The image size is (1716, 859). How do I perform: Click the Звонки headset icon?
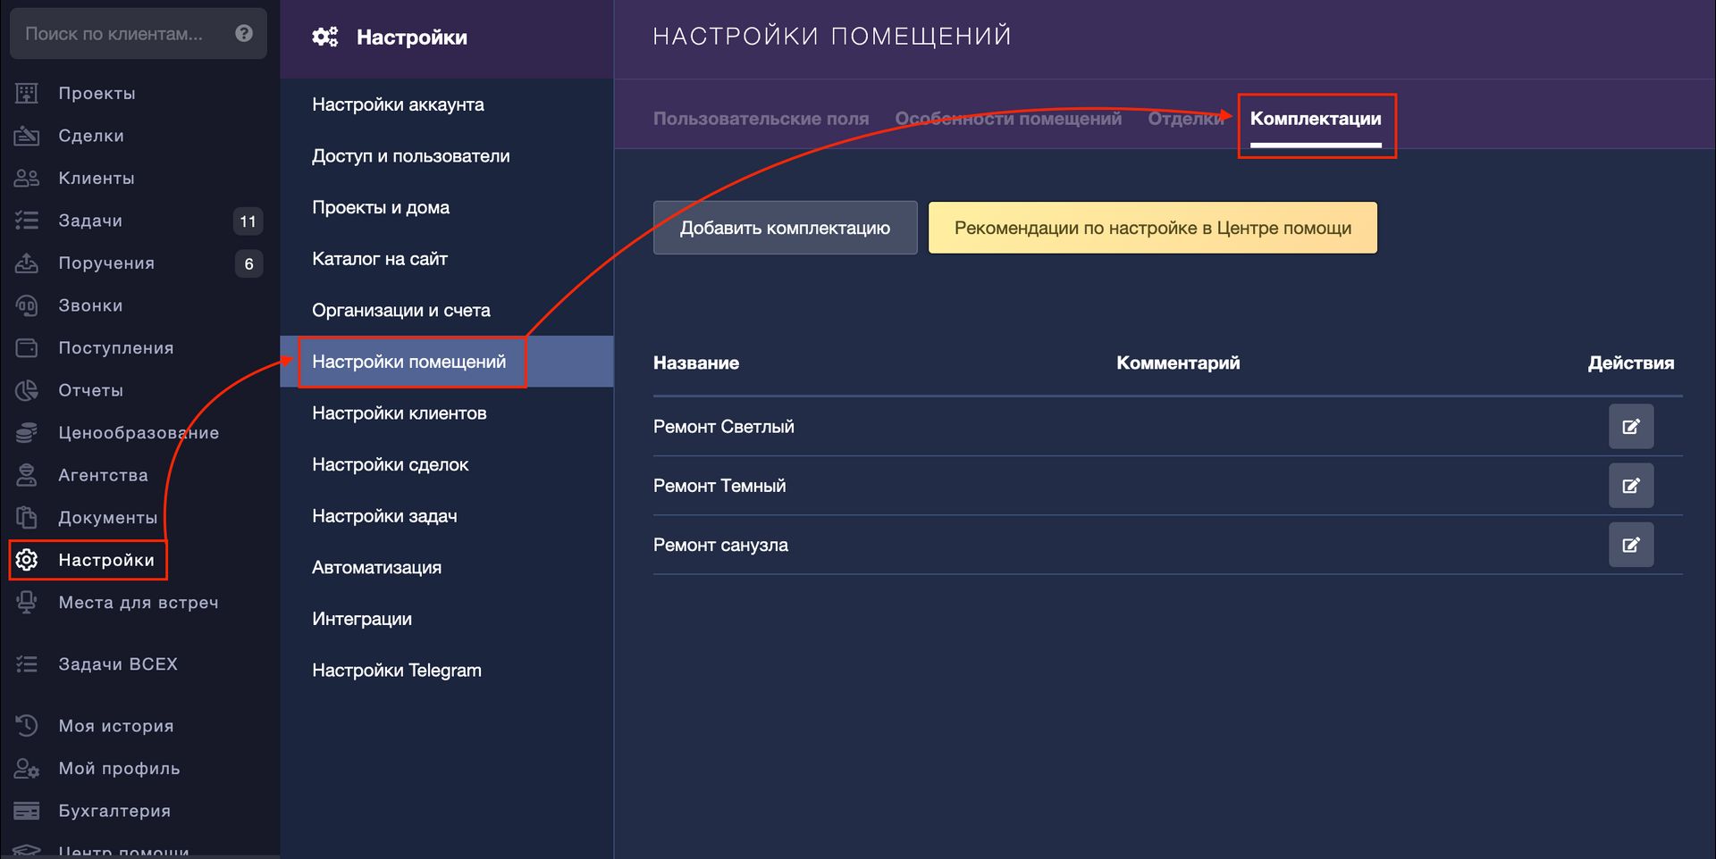[x=27, y=305]
